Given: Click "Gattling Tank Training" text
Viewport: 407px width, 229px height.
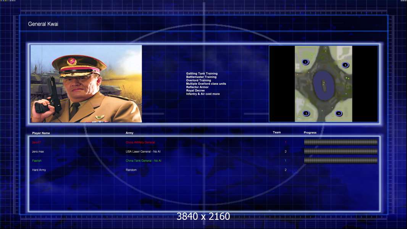Looking at the screenshot, I should coord(202,74).
